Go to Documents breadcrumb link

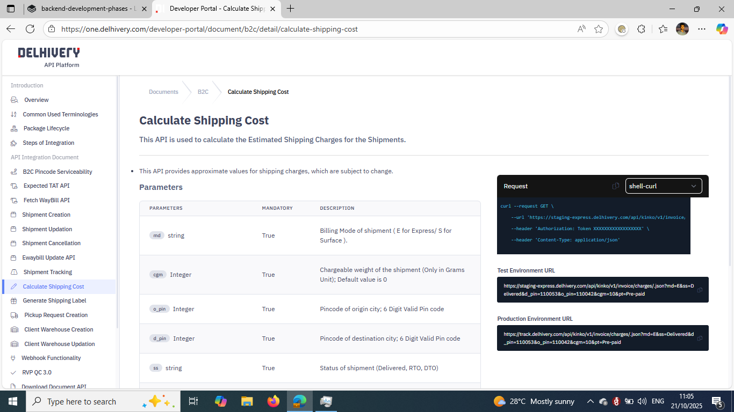point(163,92)
